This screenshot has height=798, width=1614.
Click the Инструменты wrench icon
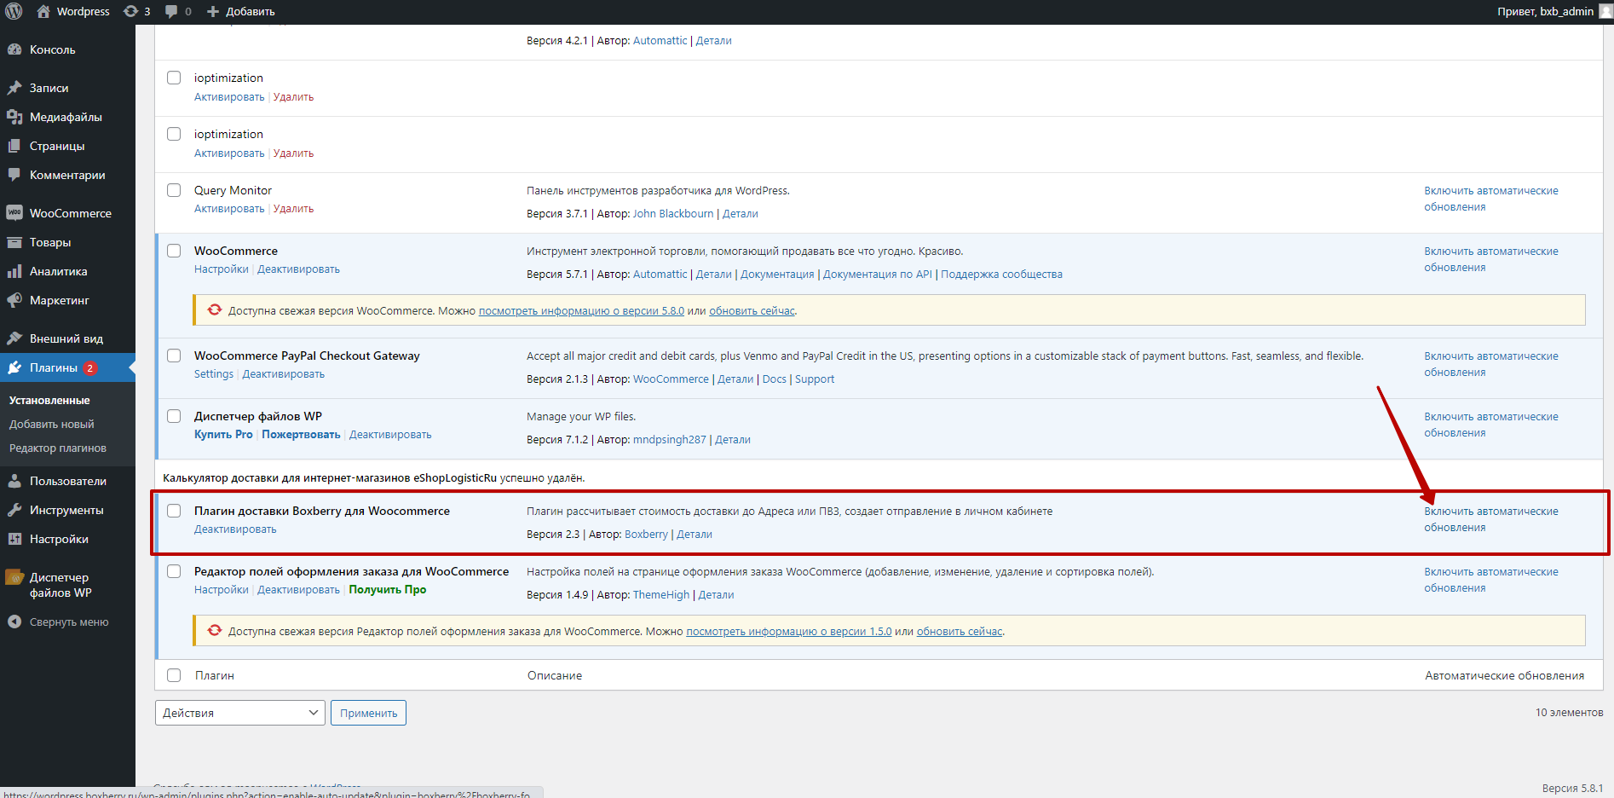pos(14,510)
